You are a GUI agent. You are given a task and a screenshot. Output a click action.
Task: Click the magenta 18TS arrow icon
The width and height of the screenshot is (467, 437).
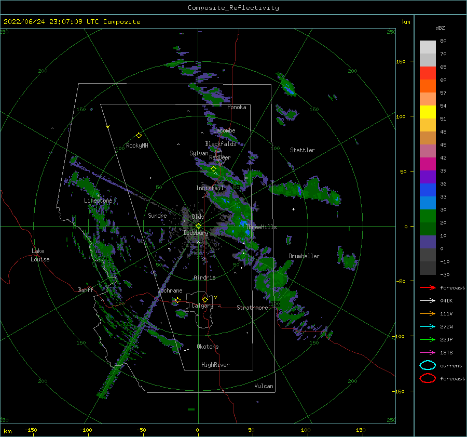coord(428,353)
